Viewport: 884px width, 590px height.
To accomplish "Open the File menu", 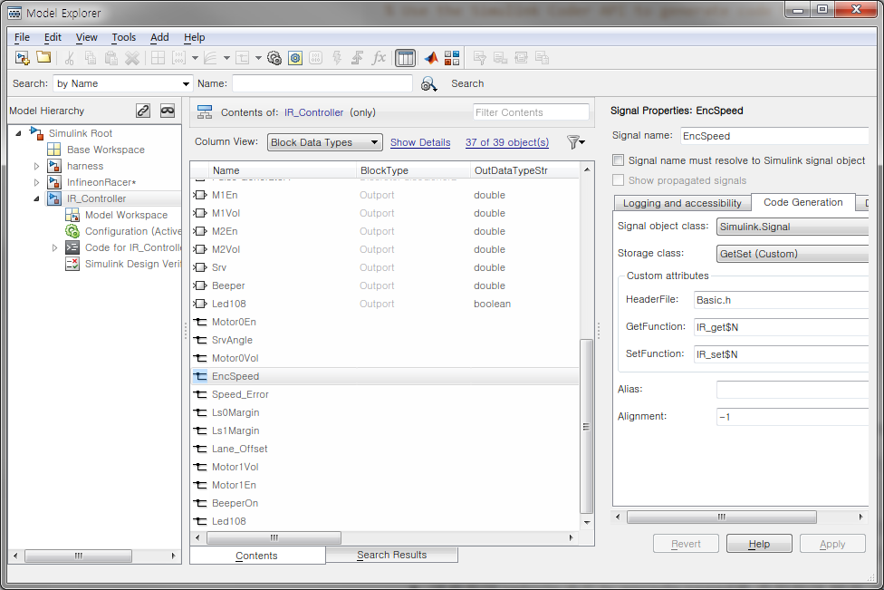I will [x=22, y=37].
